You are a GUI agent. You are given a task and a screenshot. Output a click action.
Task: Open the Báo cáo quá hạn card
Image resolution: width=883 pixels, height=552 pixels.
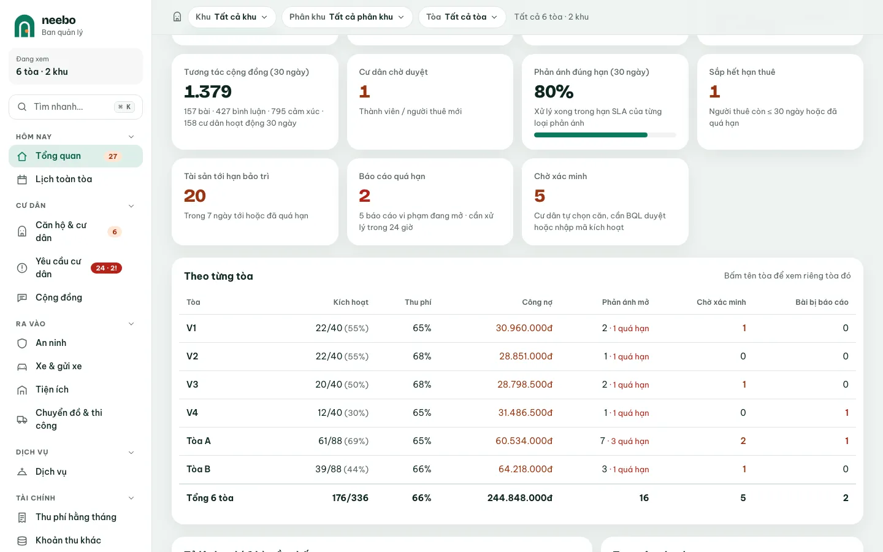(430, 202)
